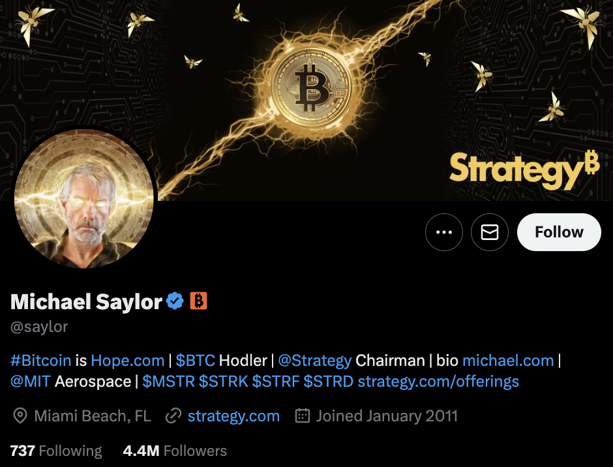Screen dimensions: 613x467
Task: Open the @MIT mention
Action: pos(30,382)
